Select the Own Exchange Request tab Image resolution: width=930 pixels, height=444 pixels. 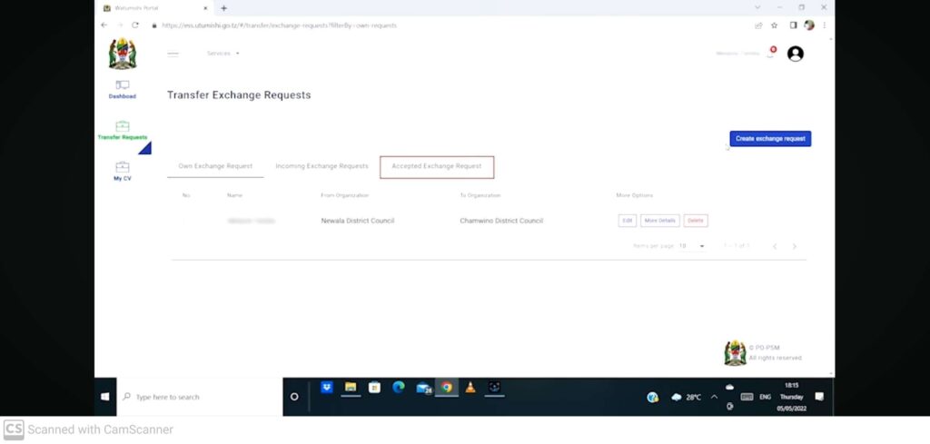click(215, 167)
